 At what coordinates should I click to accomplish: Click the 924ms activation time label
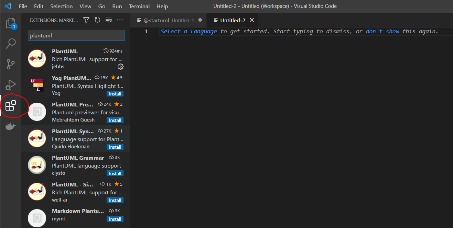(113, 51)
